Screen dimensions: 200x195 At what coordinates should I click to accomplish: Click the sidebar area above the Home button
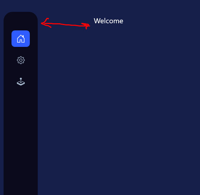point(21,21)
